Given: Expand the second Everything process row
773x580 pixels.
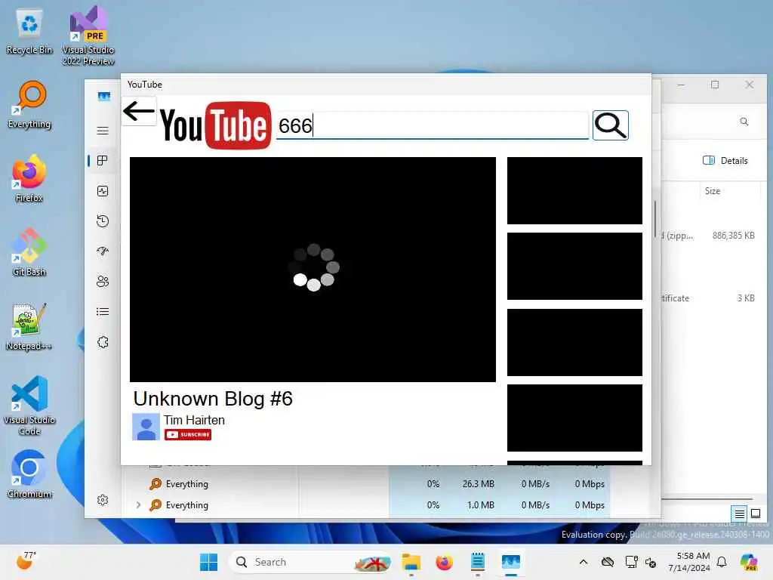Looking at the screenshot, I should point(139,505).
